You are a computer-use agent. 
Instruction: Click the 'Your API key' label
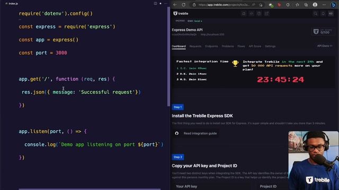click(186, 186)
